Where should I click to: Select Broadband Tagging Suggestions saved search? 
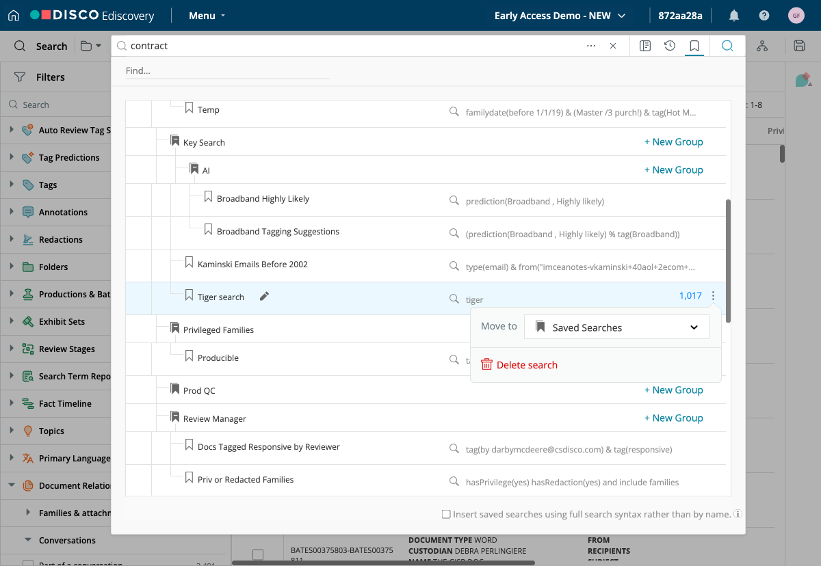278,232
